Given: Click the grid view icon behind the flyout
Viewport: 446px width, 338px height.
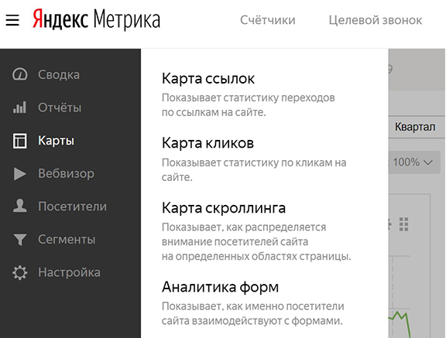Looking at the screenshot, I should click(x=403, y=224).
